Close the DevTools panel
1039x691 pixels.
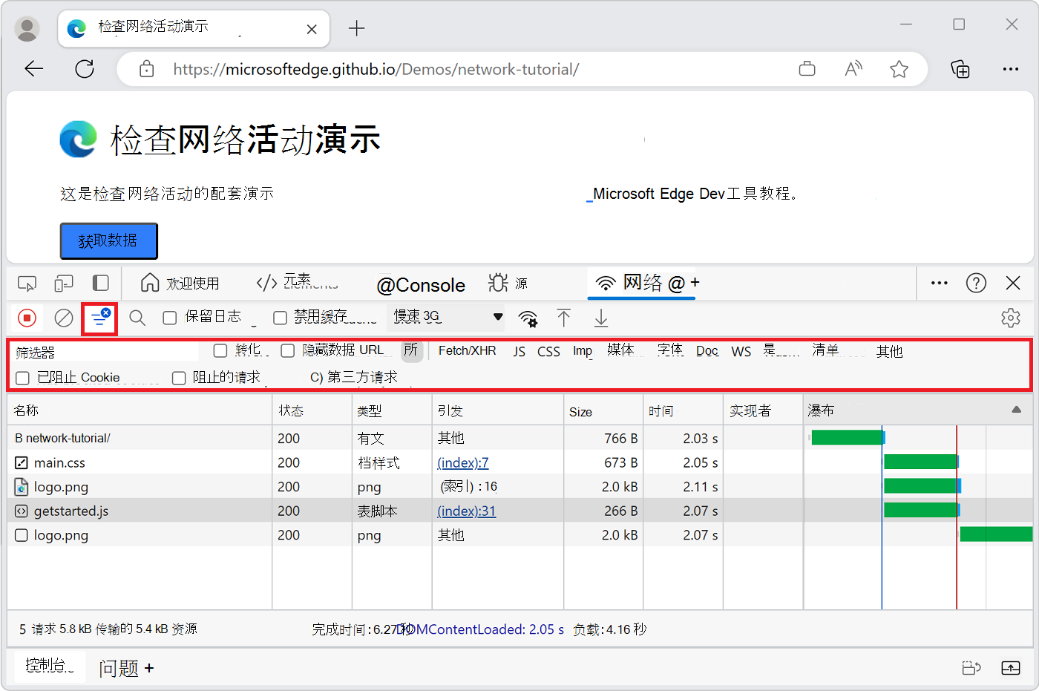click(x=1013, y=283)
